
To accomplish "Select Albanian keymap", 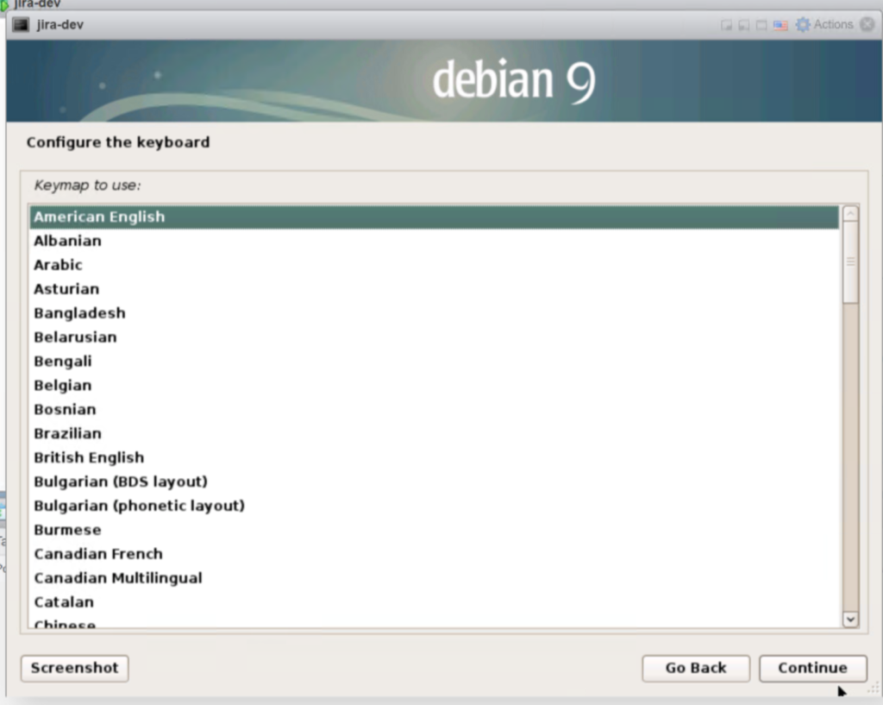I will point(435,241).
